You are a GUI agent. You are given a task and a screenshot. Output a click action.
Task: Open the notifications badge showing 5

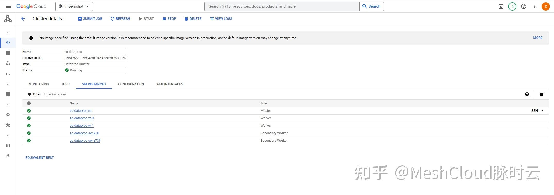click(x=512, y=6)
